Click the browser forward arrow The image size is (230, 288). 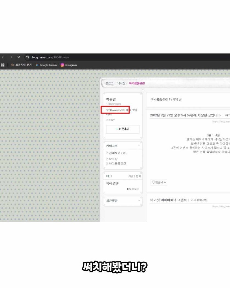[11, 57]
